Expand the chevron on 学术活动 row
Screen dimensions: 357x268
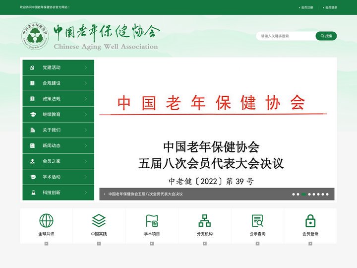pos(86,177)
